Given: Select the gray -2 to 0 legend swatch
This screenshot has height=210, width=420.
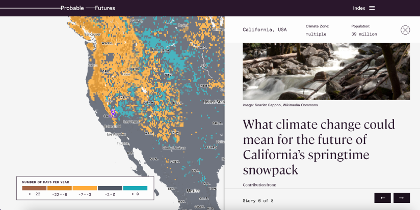Looking at the screenshot, I should (x=110, y=188).
